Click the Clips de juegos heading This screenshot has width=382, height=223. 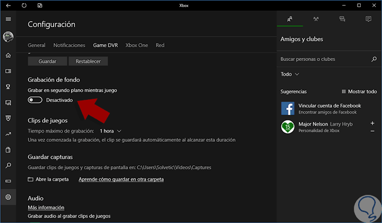(48, 121)
